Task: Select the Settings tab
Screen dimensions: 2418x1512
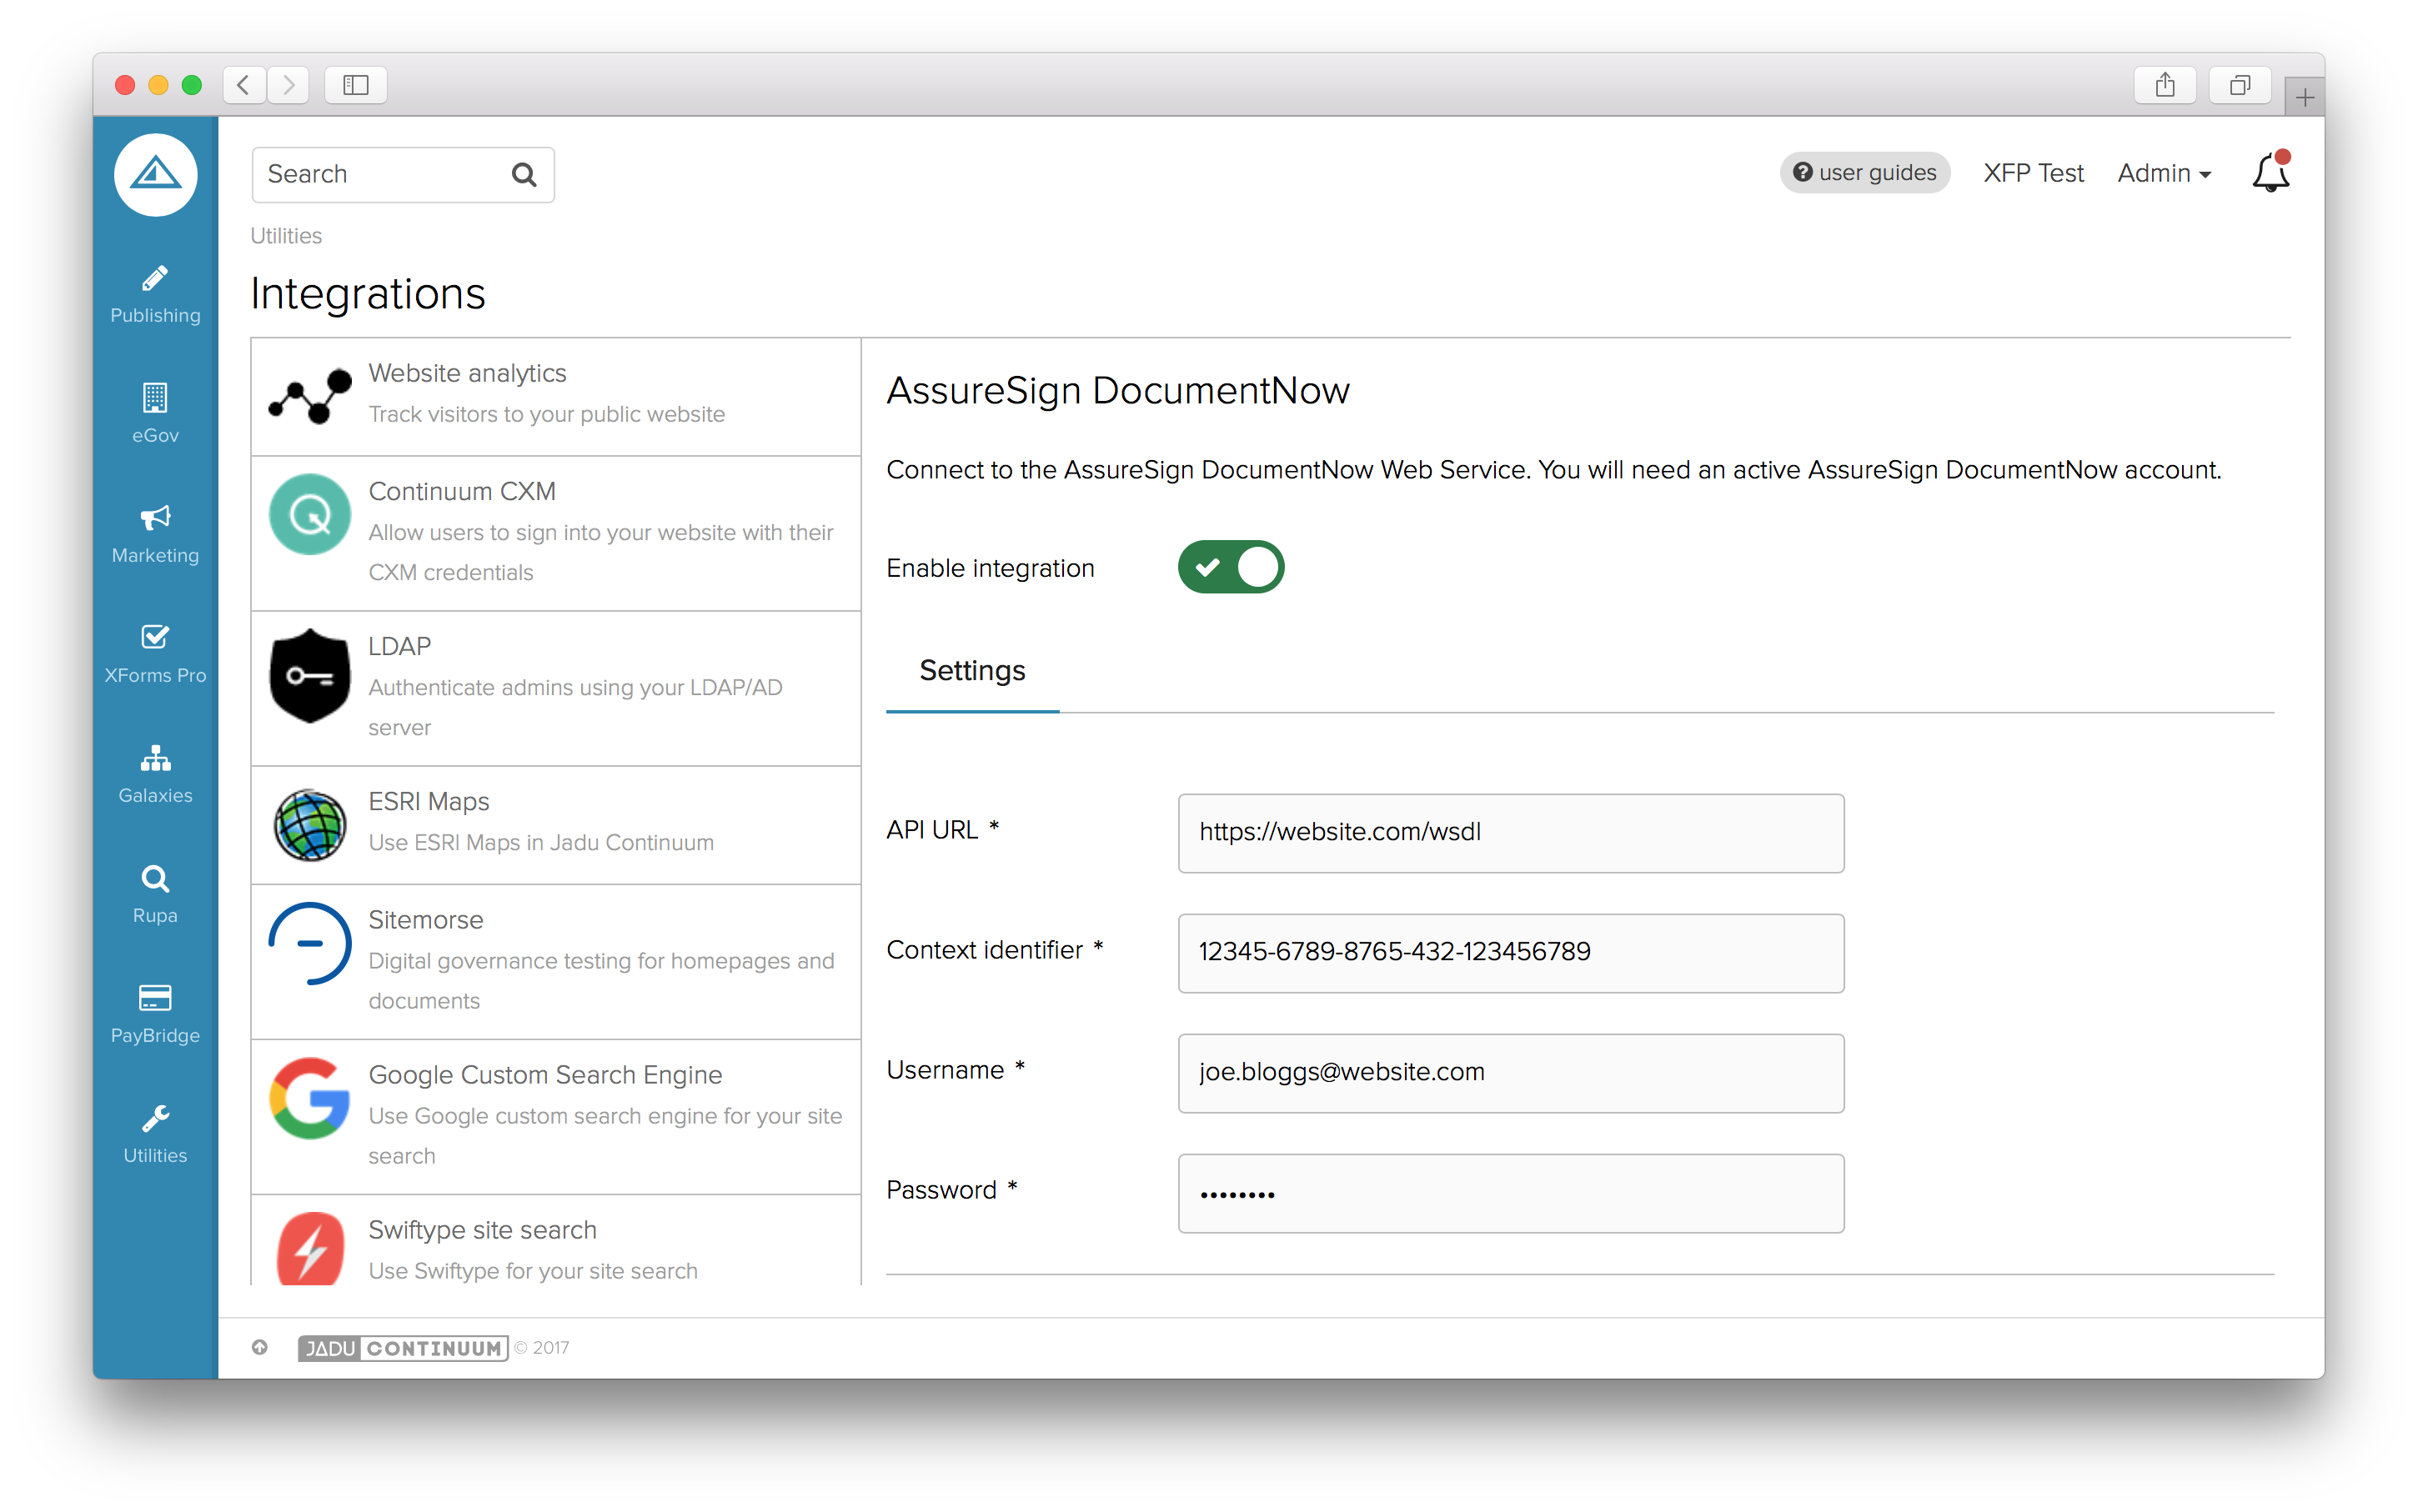Action: point(971,671)
